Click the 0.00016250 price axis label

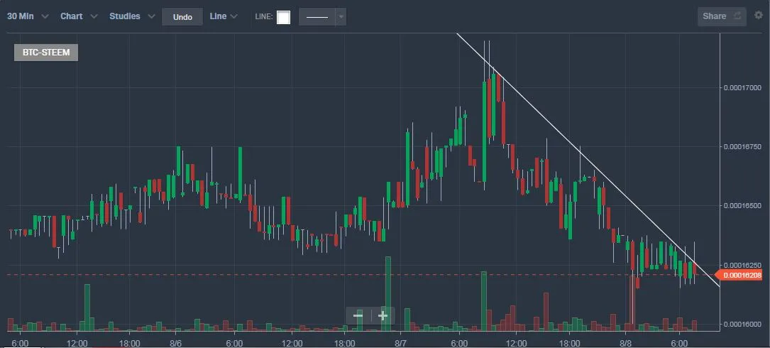click(742, 265)
